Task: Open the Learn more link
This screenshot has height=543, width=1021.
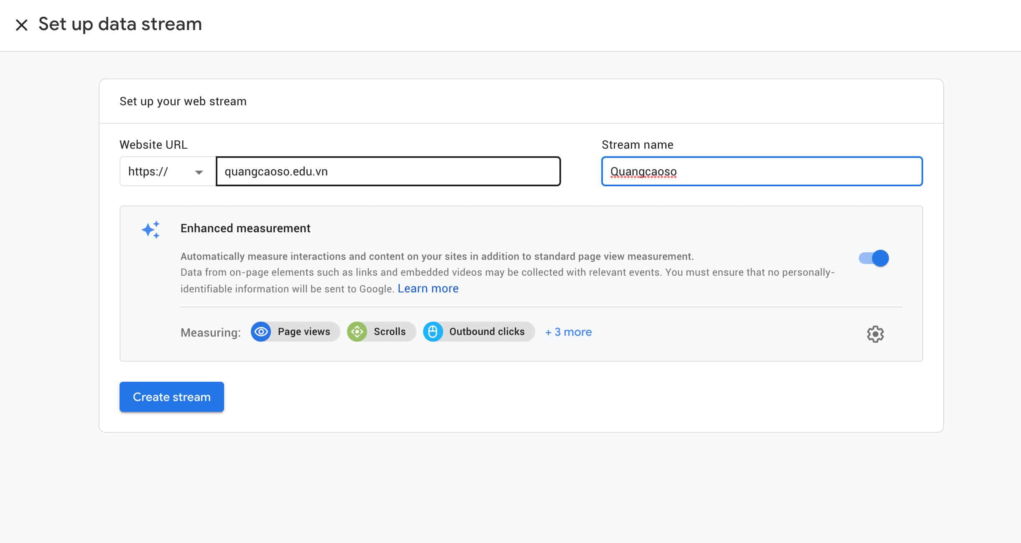Action: tap(428, 289)
